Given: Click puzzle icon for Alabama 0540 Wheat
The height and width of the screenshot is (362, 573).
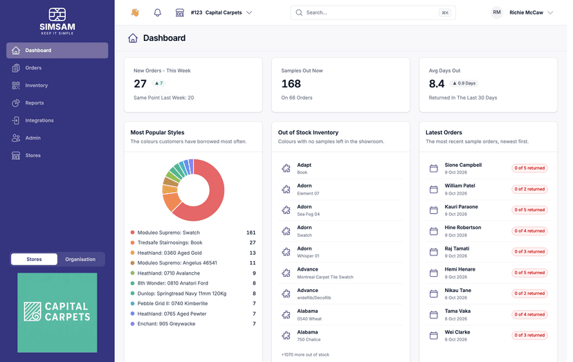Looking at the screenshot, I should tap(286, 314).
